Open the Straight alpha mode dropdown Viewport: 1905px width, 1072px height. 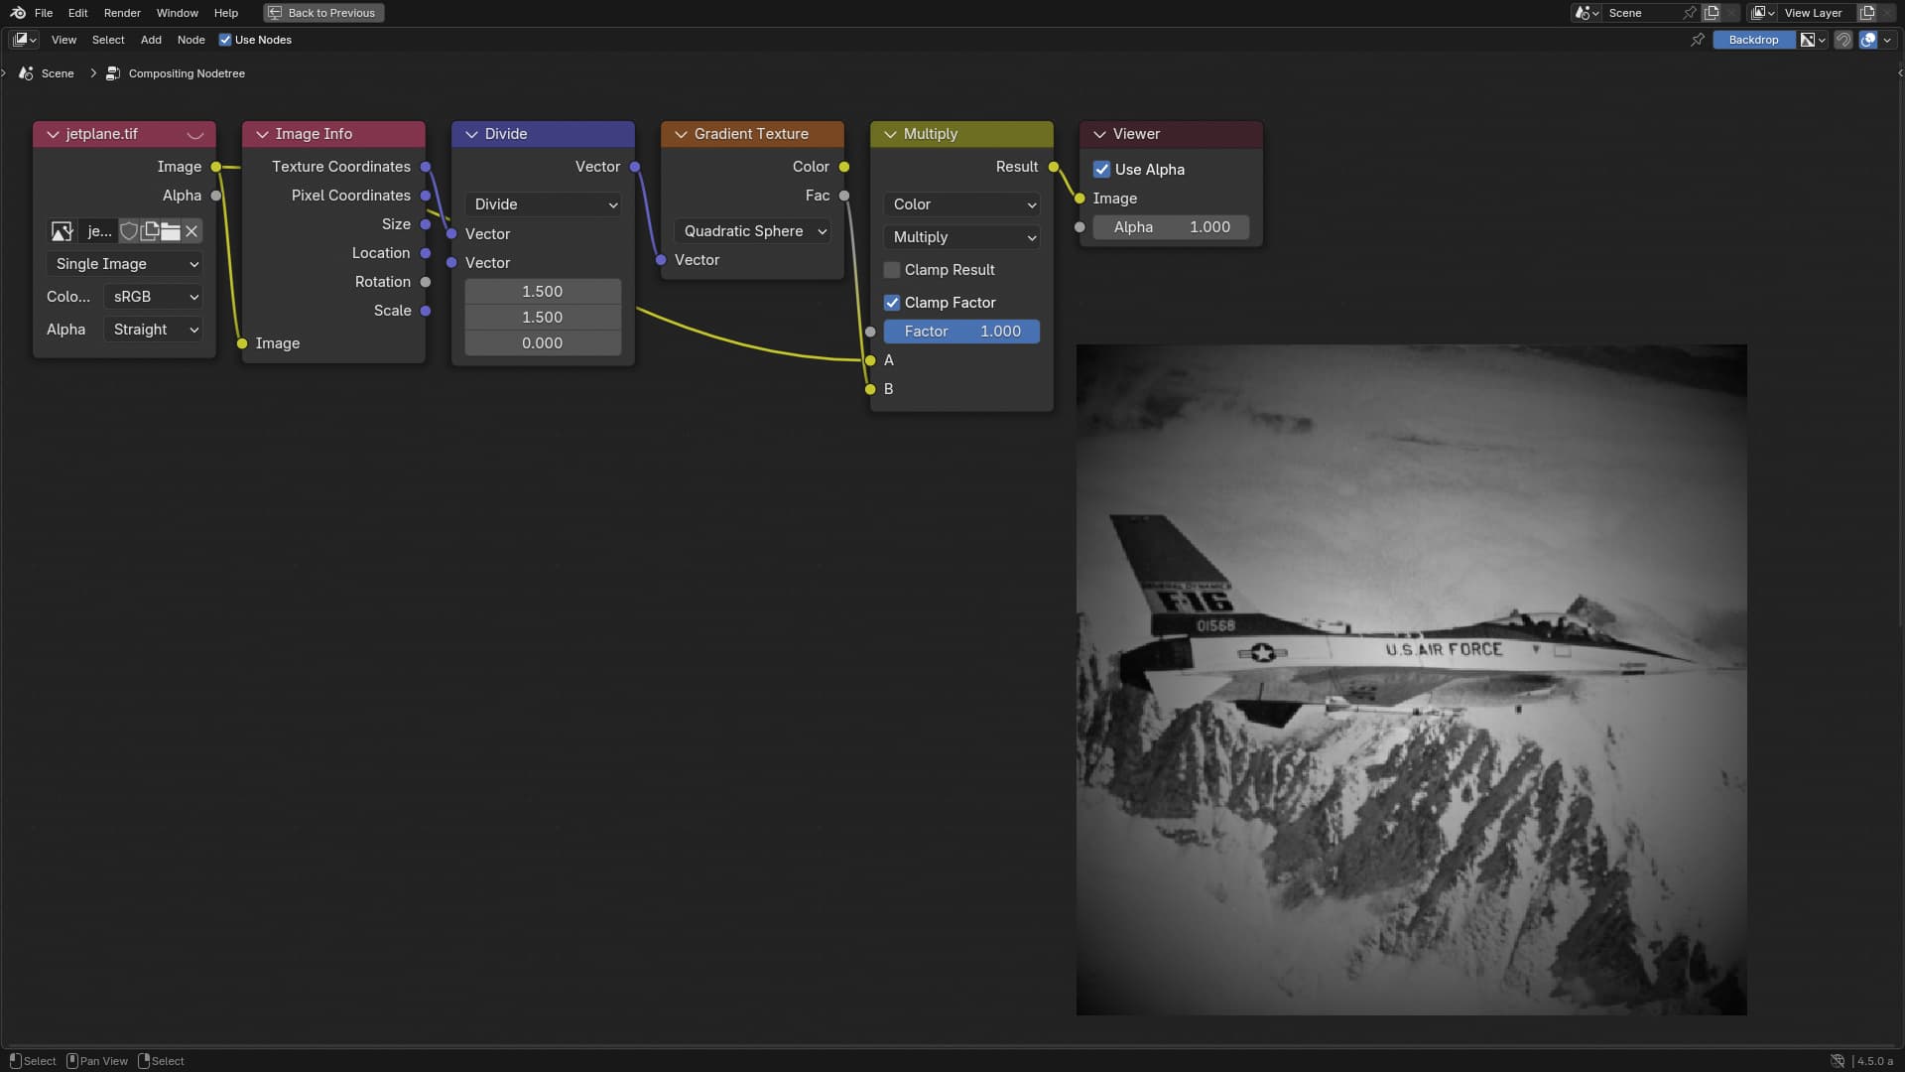coord(154,330)
